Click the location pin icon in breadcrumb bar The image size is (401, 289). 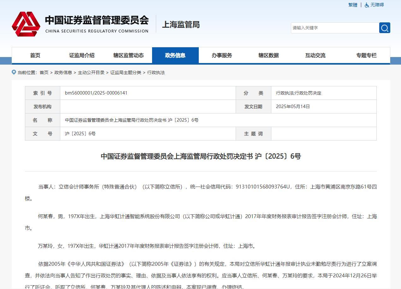(13, 72)
